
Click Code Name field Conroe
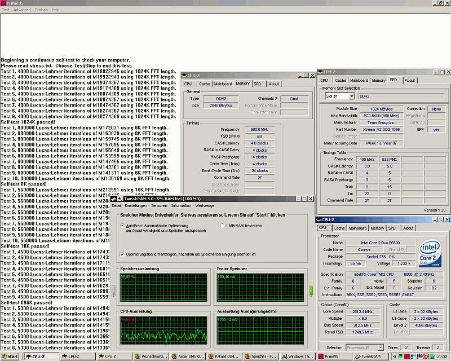click(364, 249)
